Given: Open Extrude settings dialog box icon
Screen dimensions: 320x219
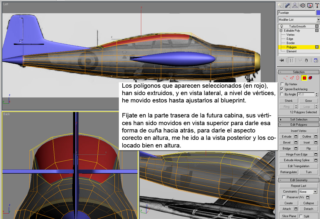Looking at the screenshot, I should [296, 137].
